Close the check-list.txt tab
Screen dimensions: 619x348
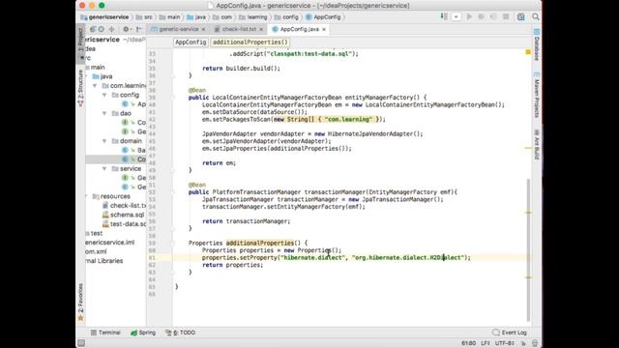261,29
